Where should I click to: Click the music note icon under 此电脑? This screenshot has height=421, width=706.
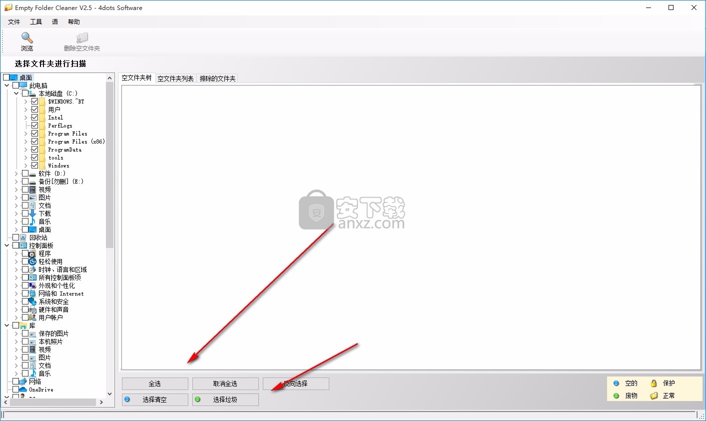click(32, 221)
